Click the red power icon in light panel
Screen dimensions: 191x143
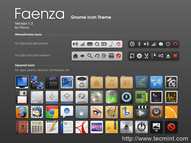[x=118, y=44]
